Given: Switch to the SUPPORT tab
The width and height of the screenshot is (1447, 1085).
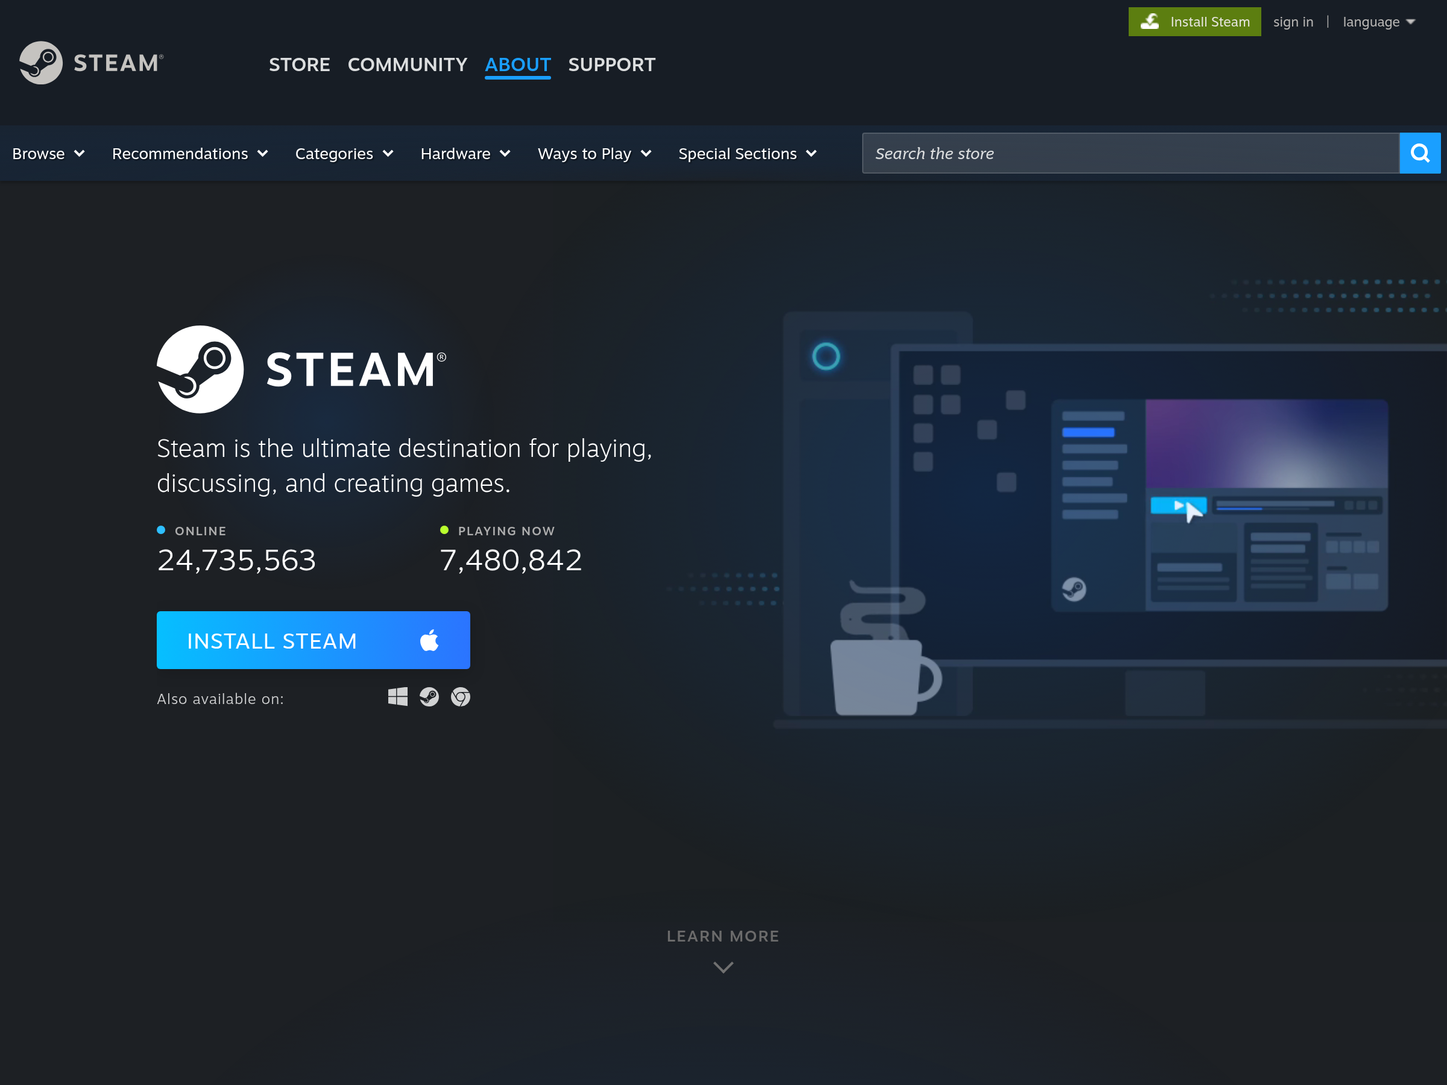Looking at the screenshot, I should [x=611, y=64].
